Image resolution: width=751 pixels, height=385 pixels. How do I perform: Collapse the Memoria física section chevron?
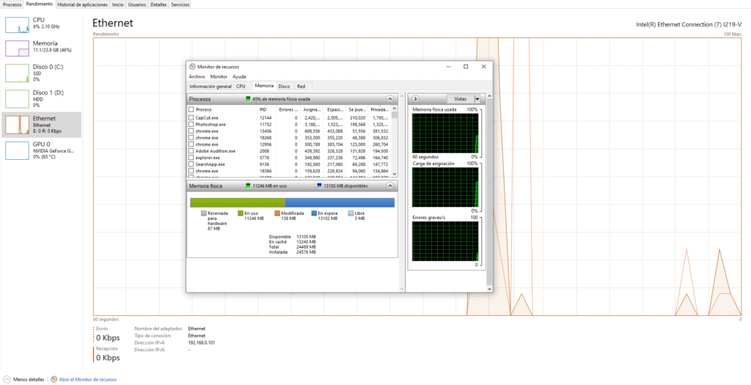(391, 186)
